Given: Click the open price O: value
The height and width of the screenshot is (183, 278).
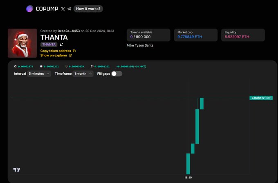Looking at the screenshot, I should [x=25, y=67].
